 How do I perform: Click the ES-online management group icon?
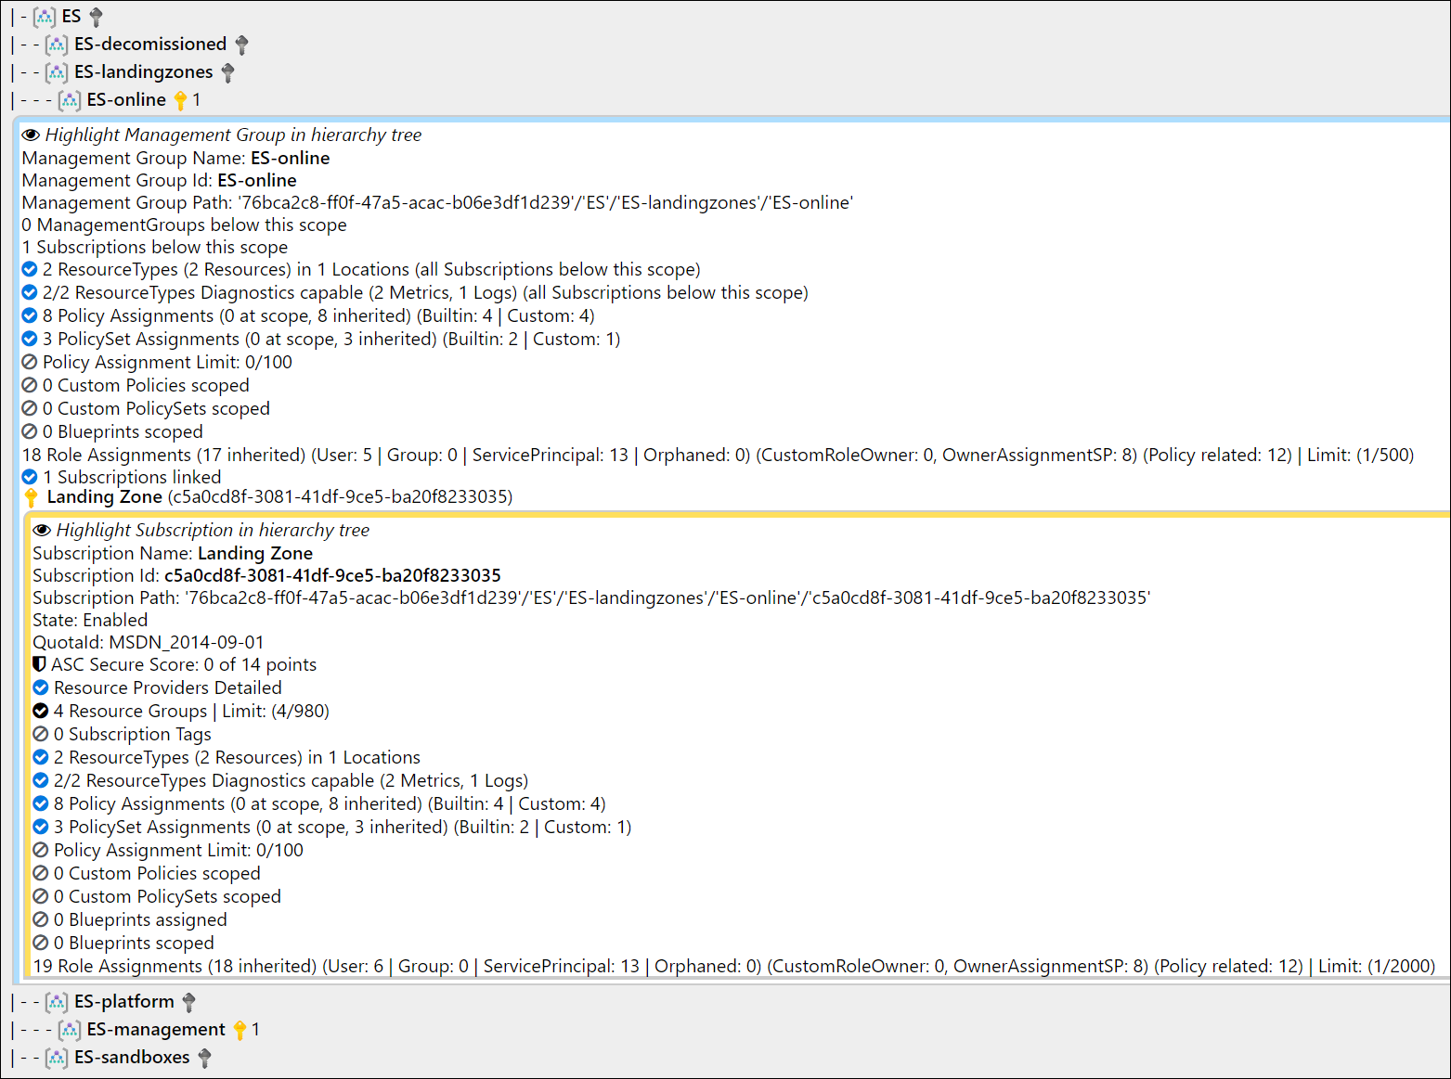pos(70,100)
